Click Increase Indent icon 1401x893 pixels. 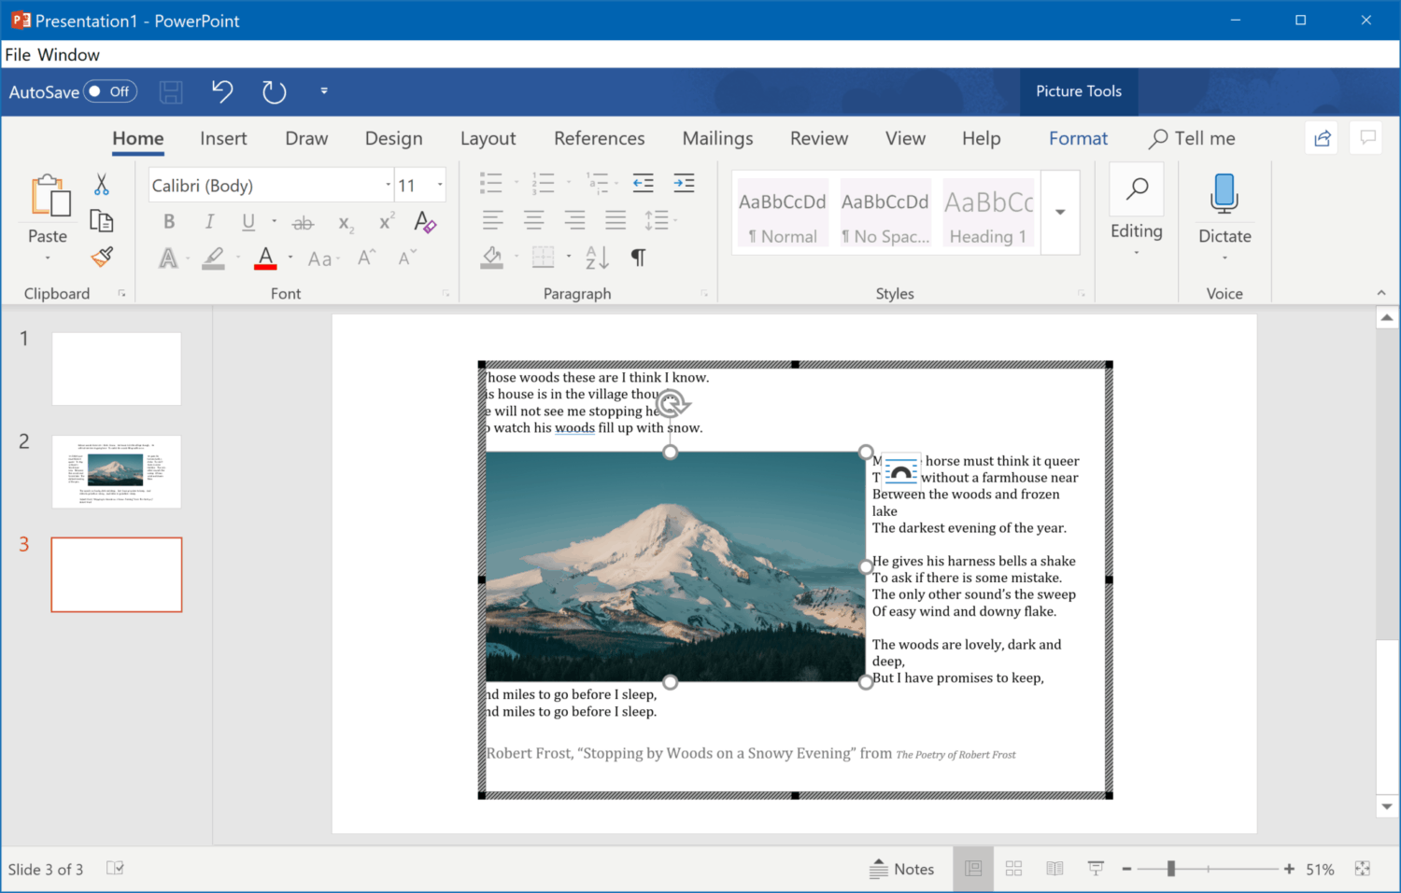click(684, 183)
